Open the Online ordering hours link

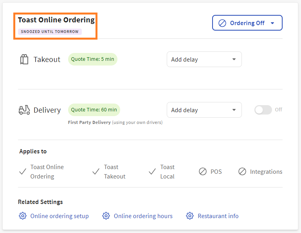tap(143, 216)
